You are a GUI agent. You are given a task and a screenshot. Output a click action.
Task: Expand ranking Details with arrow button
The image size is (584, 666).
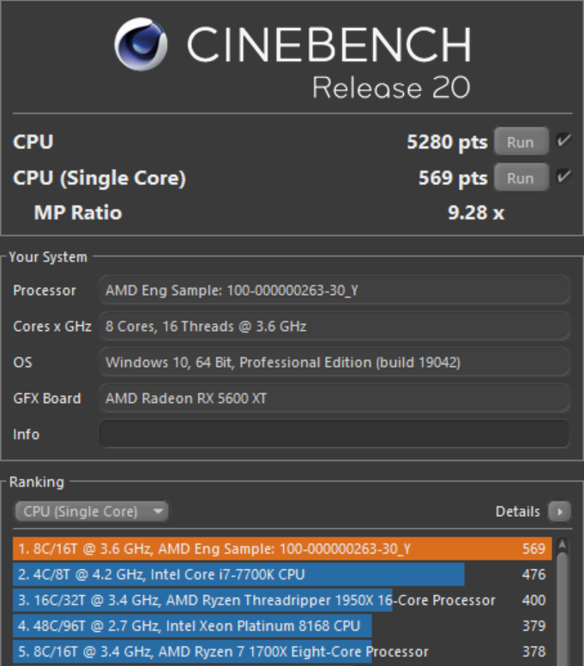[x=559, y=512]
